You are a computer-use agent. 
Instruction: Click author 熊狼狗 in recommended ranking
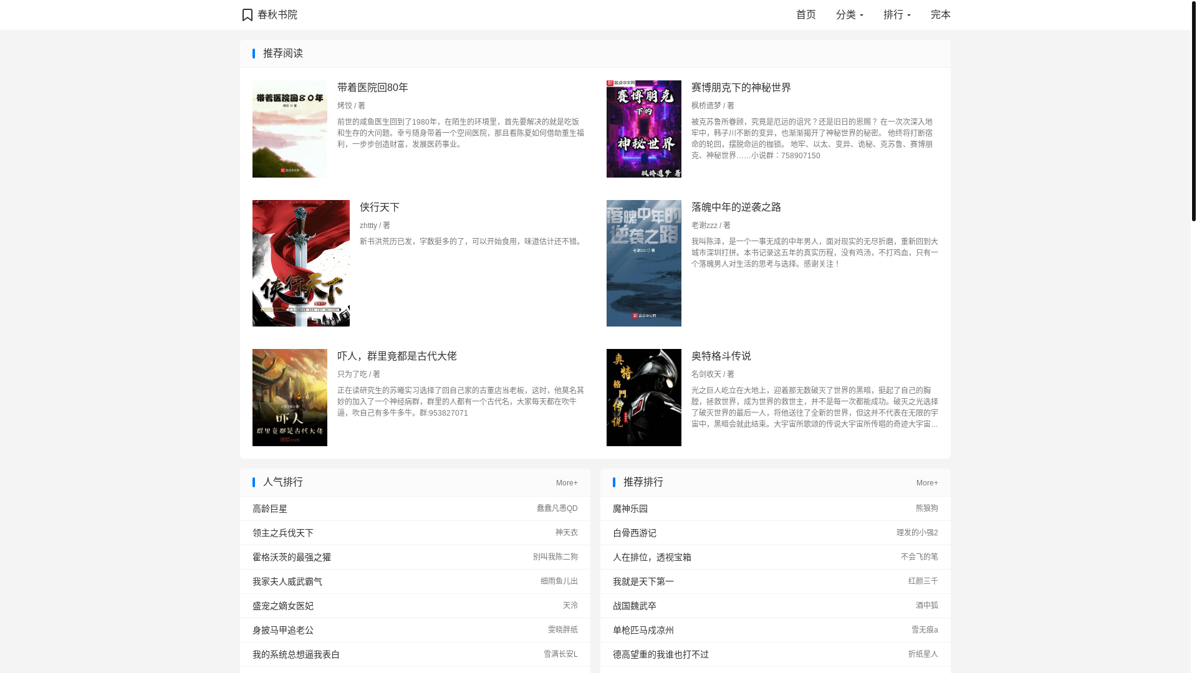[x=927, y=508]
